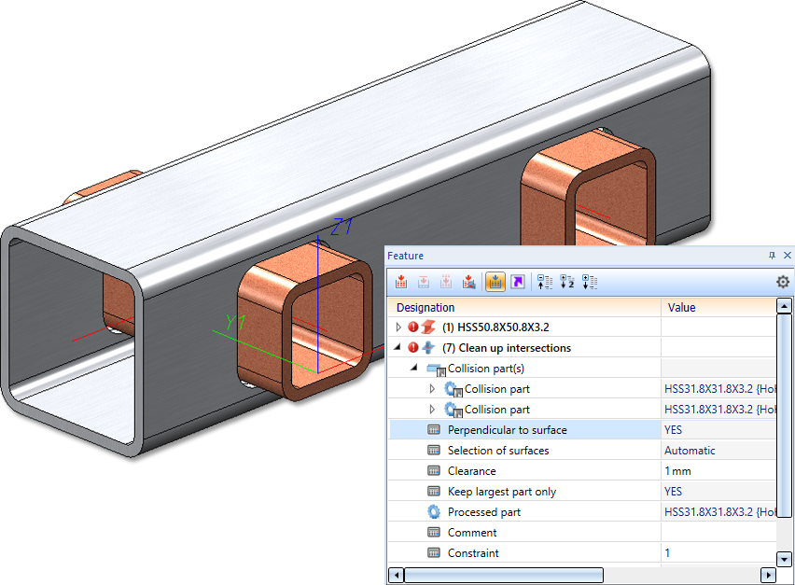Screen dimensions: 795x585
Task: Click the recalculate icon with blue part
Action: pos(469,282)
